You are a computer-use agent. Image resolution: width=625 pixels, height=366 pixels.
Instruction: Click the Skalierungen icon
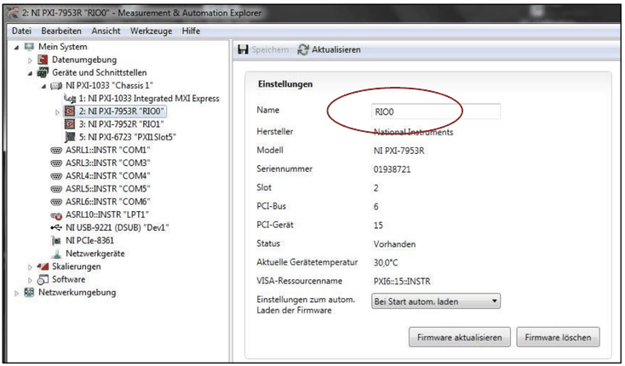pyautogui.click(x=43, y=266)
